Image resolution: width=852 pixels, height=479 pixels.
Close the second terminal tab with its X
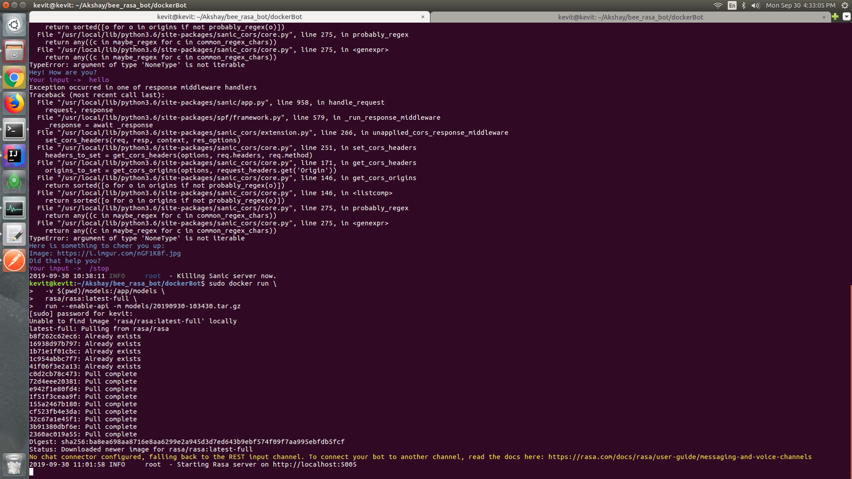(x=824, y=17)
